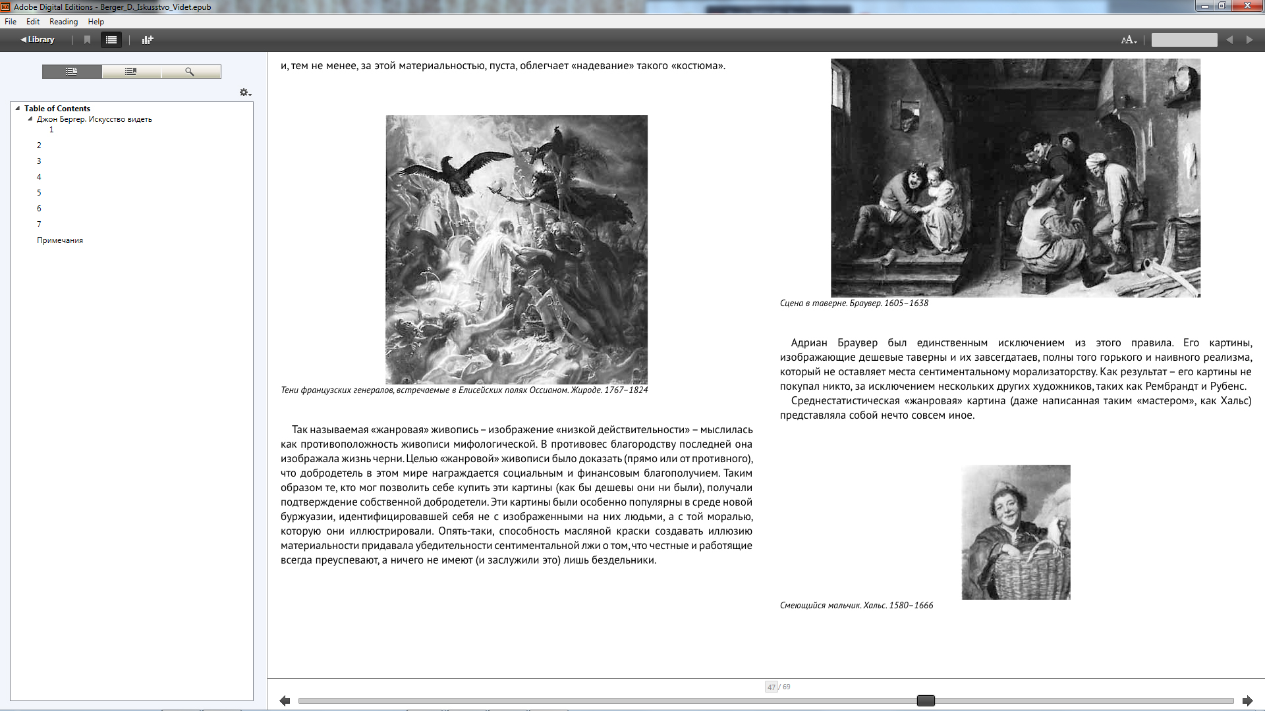1265x711 pixels.
Task: Click the Adobe Digital Editions title icon
Action: click(x=6, y=7)
